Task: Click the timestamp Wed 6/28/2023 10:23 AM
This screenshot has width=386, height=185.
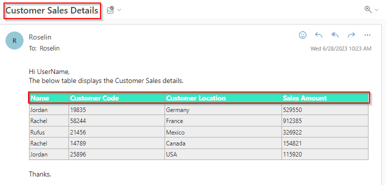Action: point(341,48)
